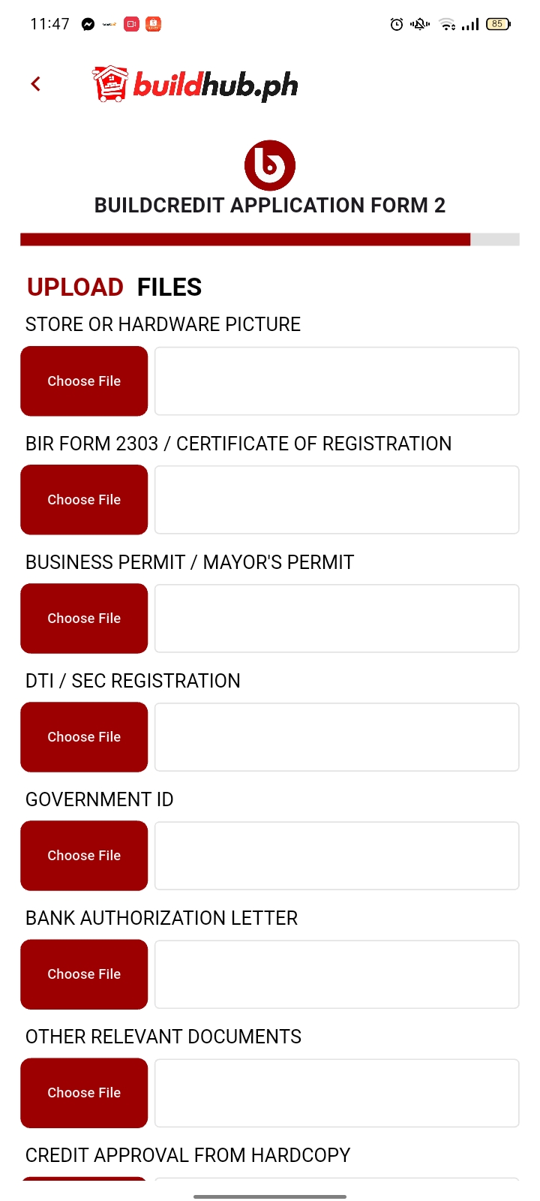Click the Store or Hardware Picture filename field

[337, 381]
